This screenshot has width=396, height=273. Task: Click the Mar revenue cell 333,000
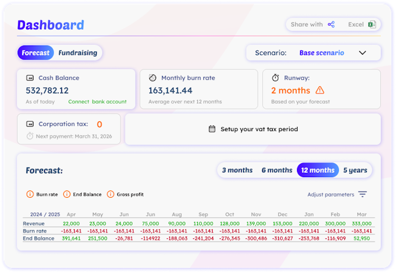click(361, 223)
